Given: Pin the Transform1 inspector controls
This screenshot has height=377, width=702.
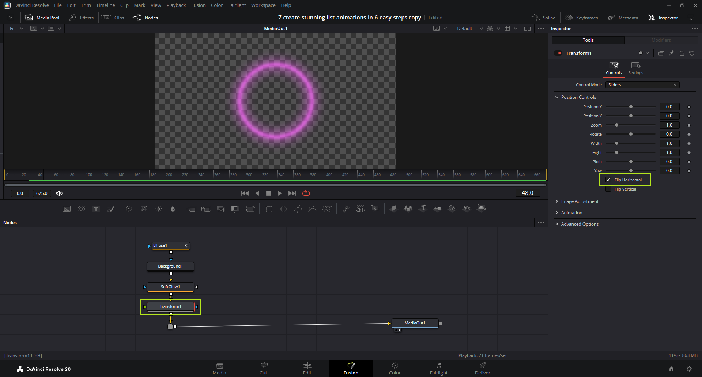Looking at the screenshot, I should (671, 53).
